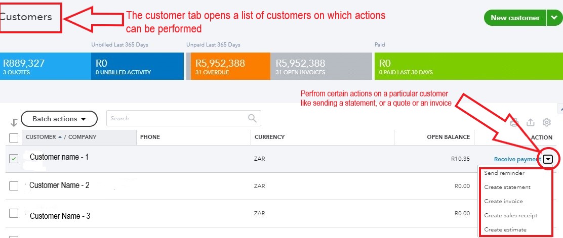This screenshot has width=563, height=238.
Task: Click the bent arrow beside Batch actions
Action: coord(14,122)
